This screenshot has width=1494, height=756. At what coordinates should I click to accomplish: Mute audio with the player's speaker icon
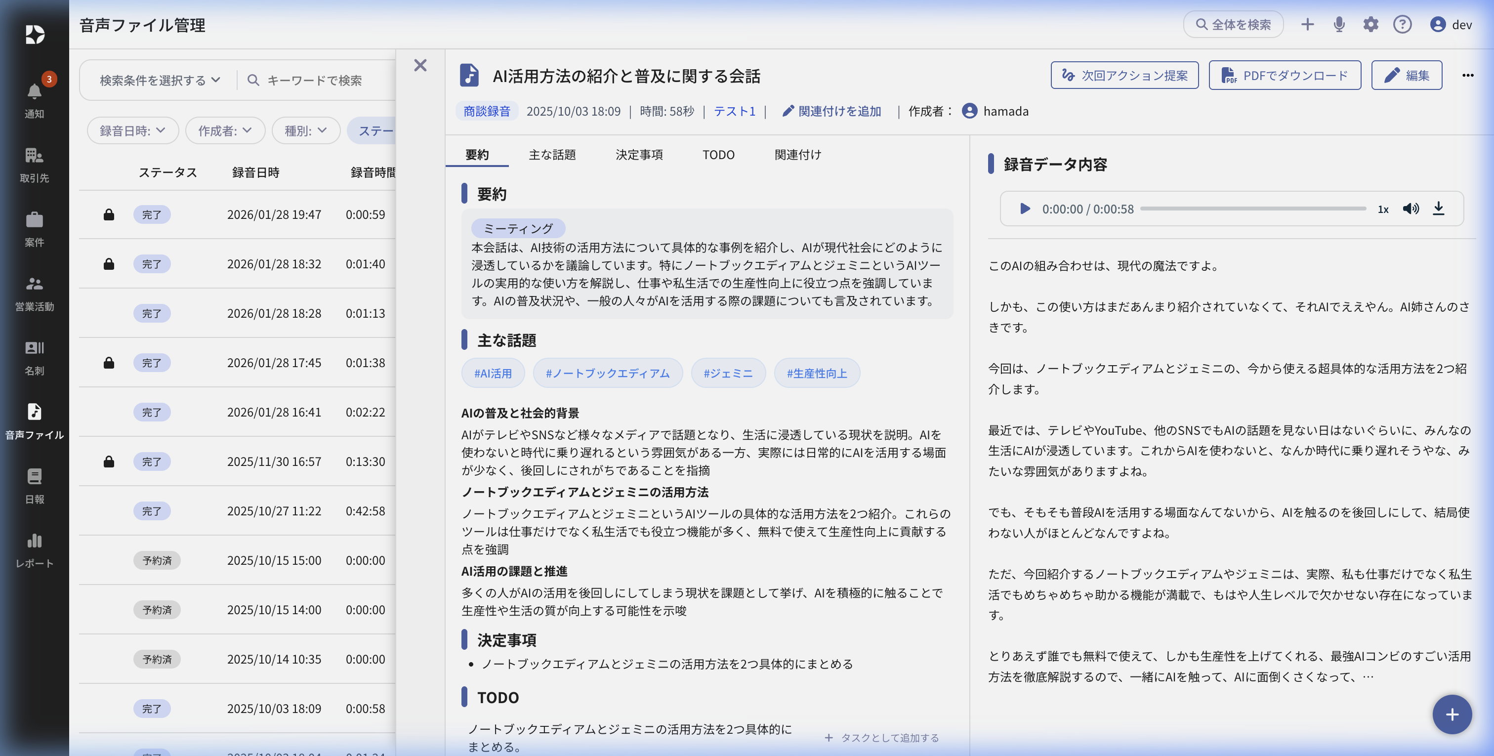pyautogui.click(x=1411, y=209)
